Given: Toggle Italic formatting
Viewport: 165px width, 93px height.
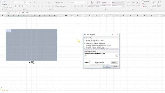Looking at the screenshot, I should (20, 6).
